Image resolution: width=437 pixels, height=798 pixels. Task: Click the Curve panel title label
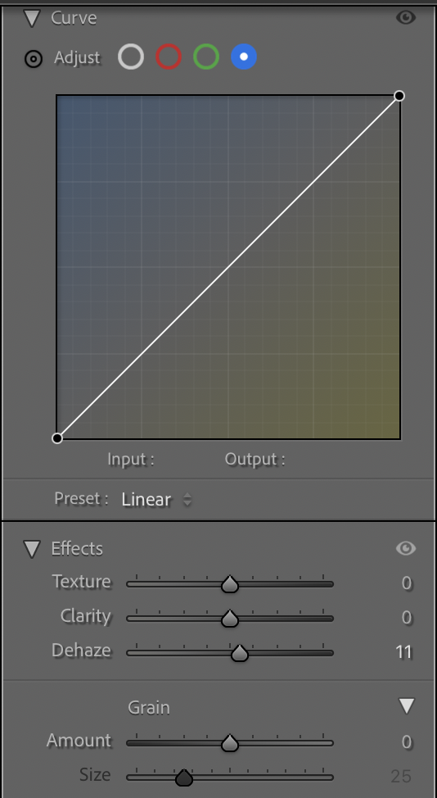coord(74,18)
